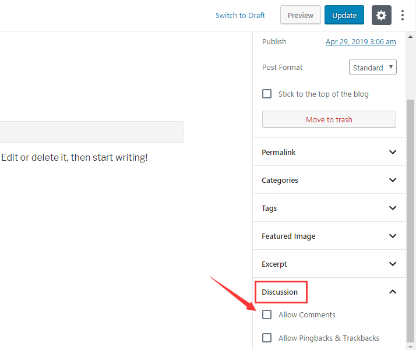
Task: Click the sidebar vertical scrollbar thumb
Action: pos(410,221)
